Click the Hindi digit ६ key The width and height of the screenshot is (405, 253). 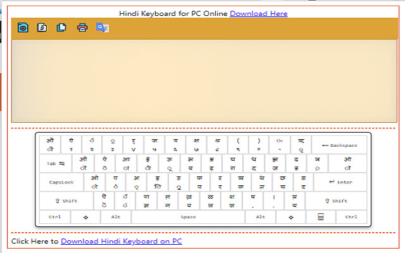click(x=175, y=145)
